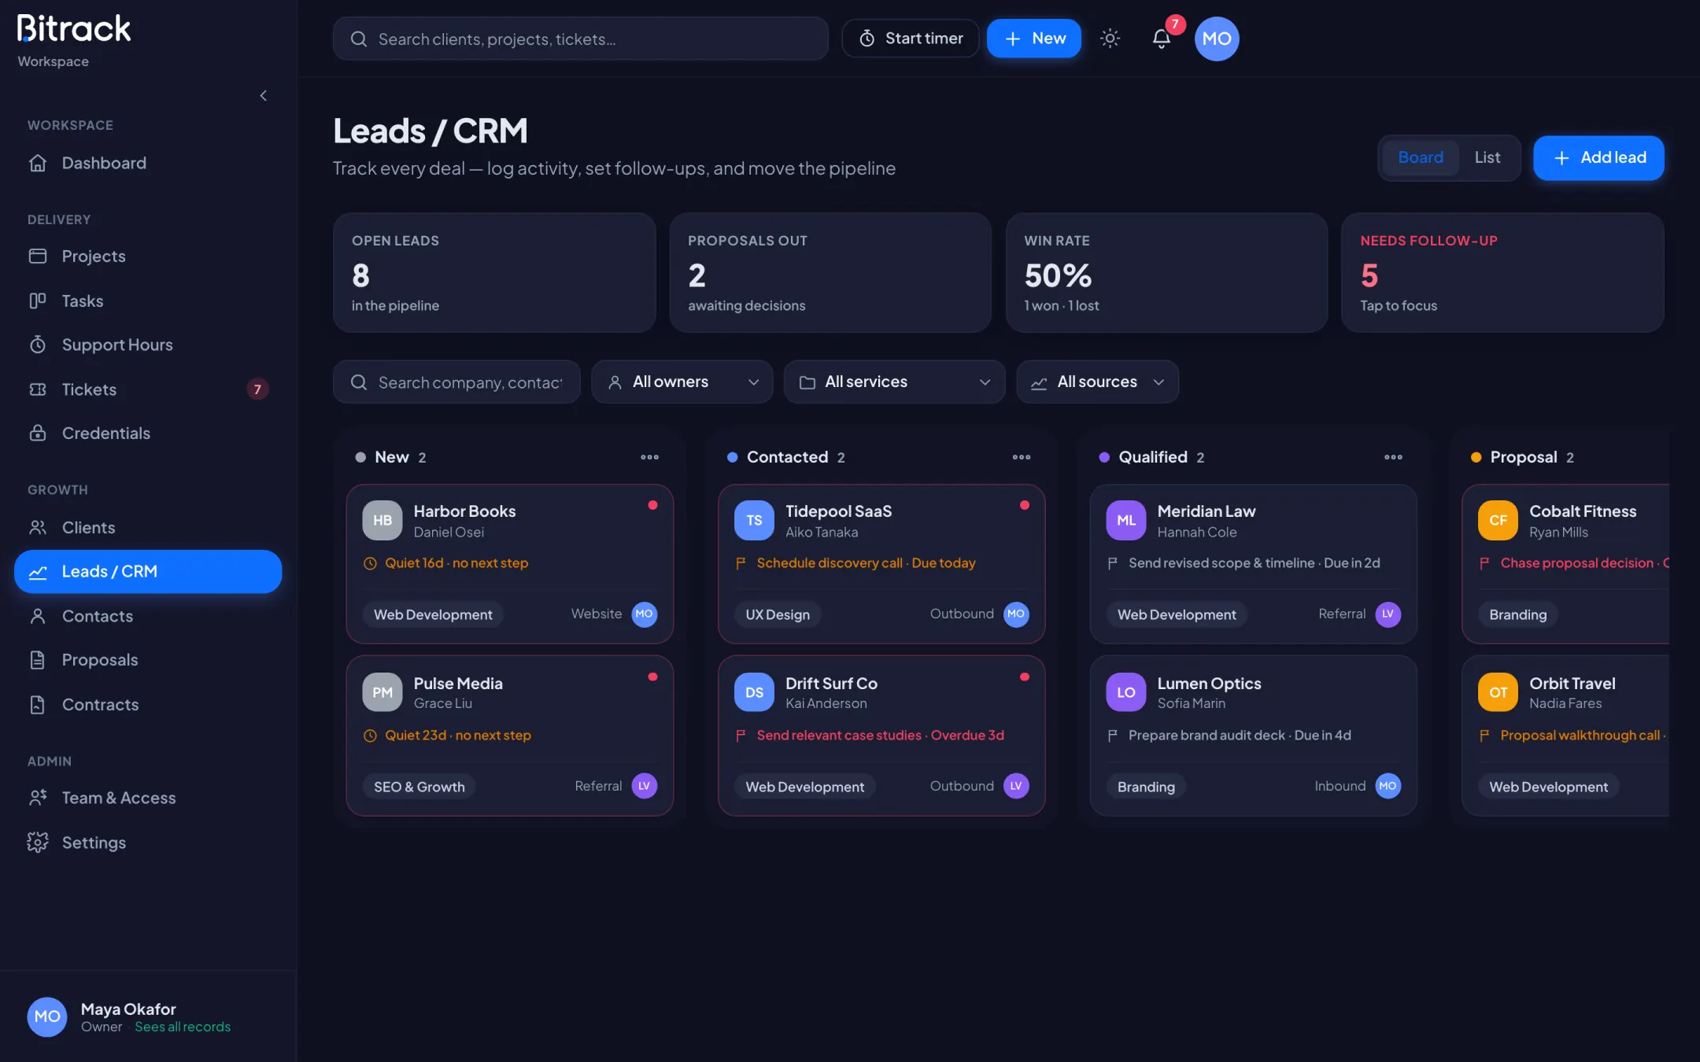Click the CF avatar on Cobalt Fitness

point(1498,520)
